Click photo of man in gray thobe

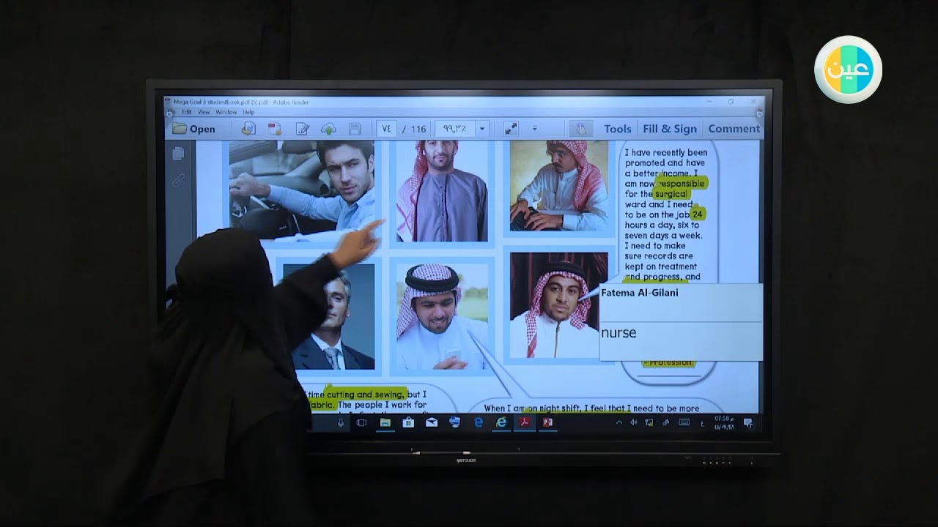pos(442,190)
